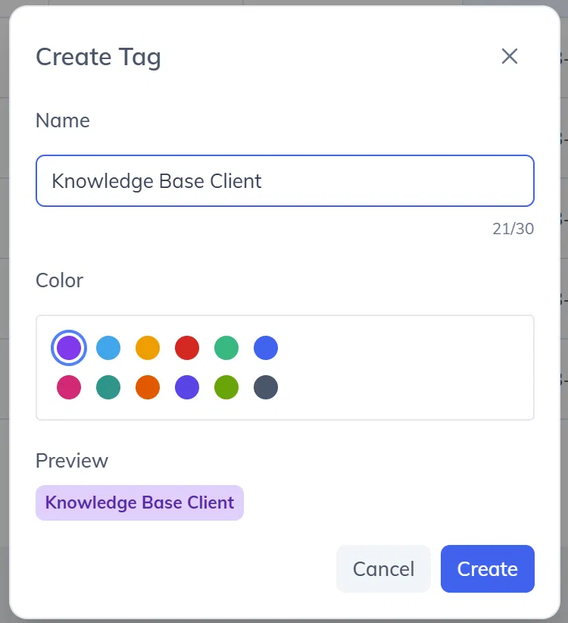Click the Create Tag dialog heading
568x623 pixels.
coord(98,58)
